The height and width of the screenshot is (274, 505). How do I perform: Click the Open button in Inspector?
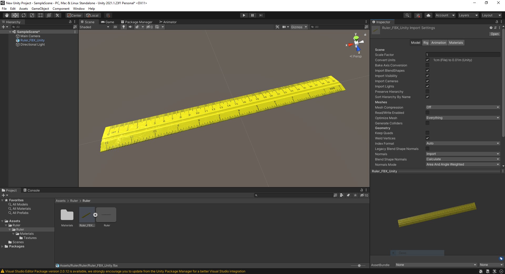(494, 34)
